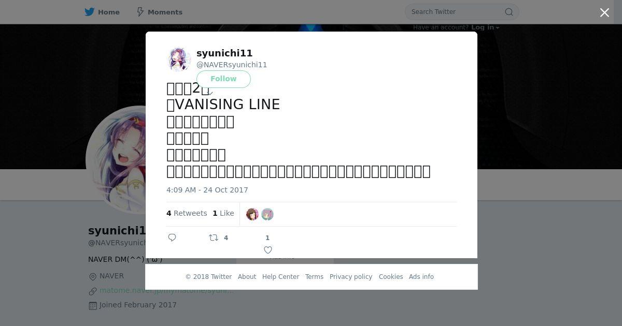Expand the Log in dropdown
The height and width of the screenshot is (326, 622).
485,27
